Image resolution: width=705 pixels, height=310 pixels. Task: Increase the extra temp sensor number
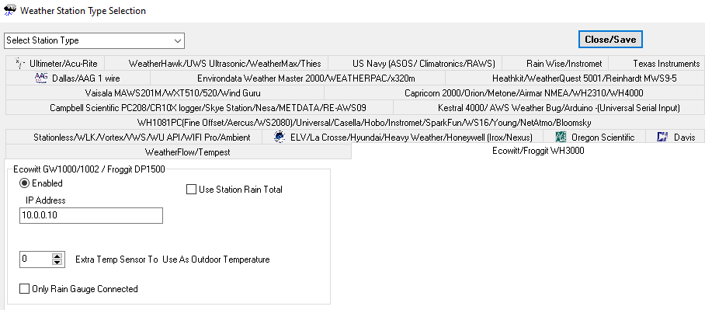(x=57, y=256)
